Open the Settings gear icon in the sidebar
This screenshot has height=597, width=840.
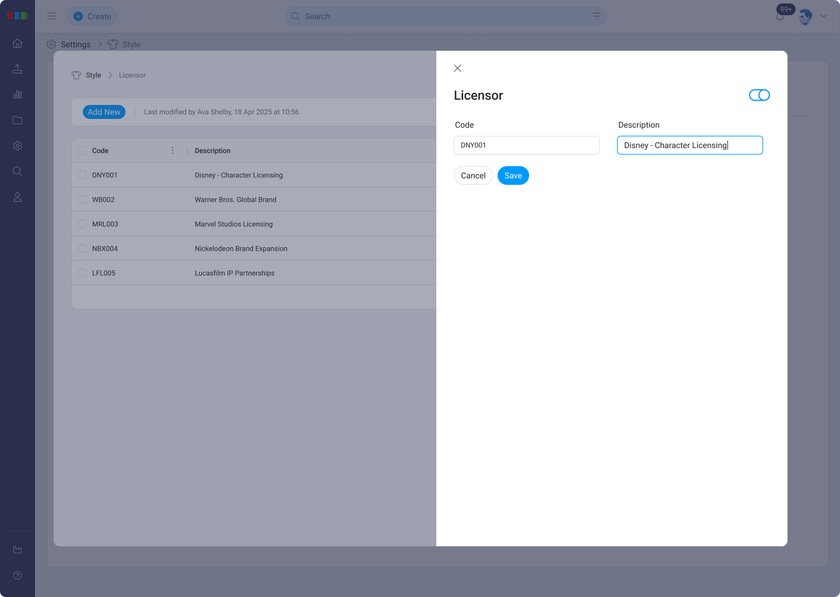[17, 146]
